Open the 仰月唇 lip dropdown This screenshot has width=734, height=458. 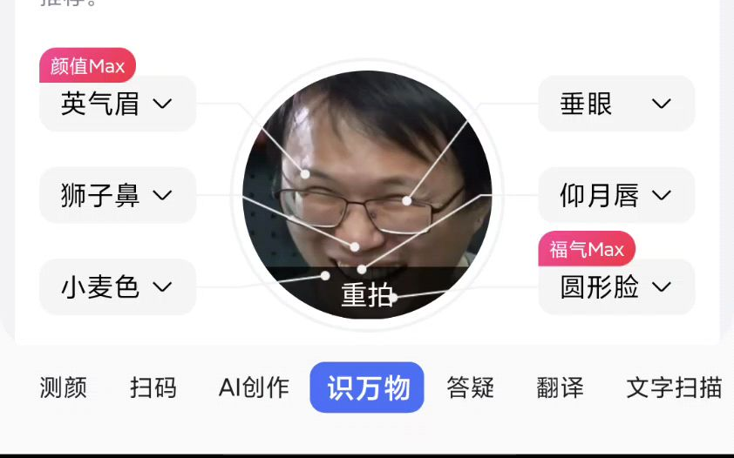click(616, 195)
